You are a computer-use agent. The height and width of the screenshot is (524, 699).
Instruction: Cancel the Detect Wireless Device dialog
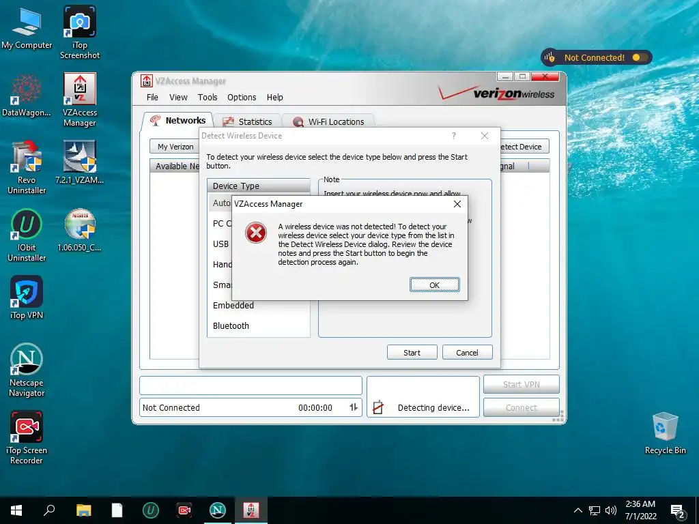[467, 353]
